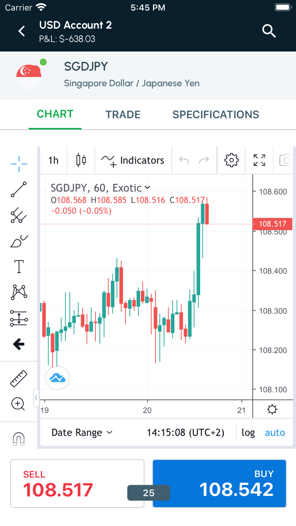Expand the SGDJPY chart legend chevron

click(148, 188)
